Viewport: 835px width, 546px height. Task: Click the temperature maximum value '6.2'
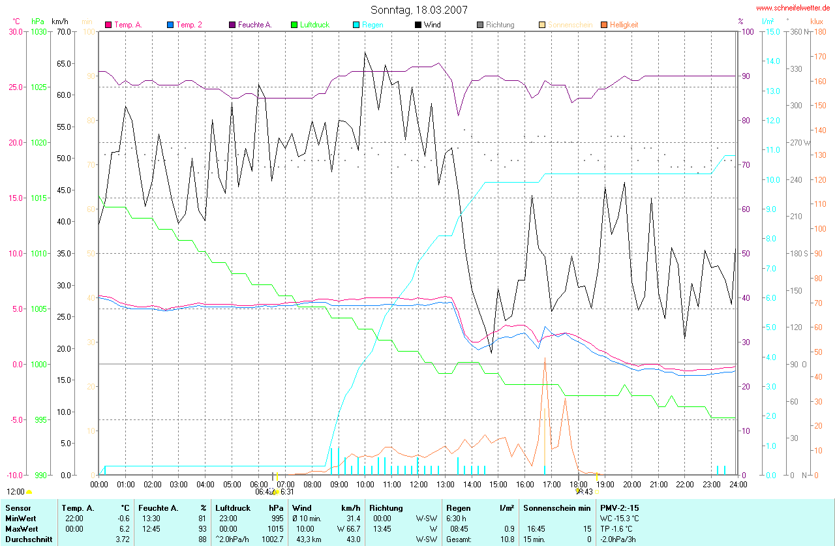(125, 528)
